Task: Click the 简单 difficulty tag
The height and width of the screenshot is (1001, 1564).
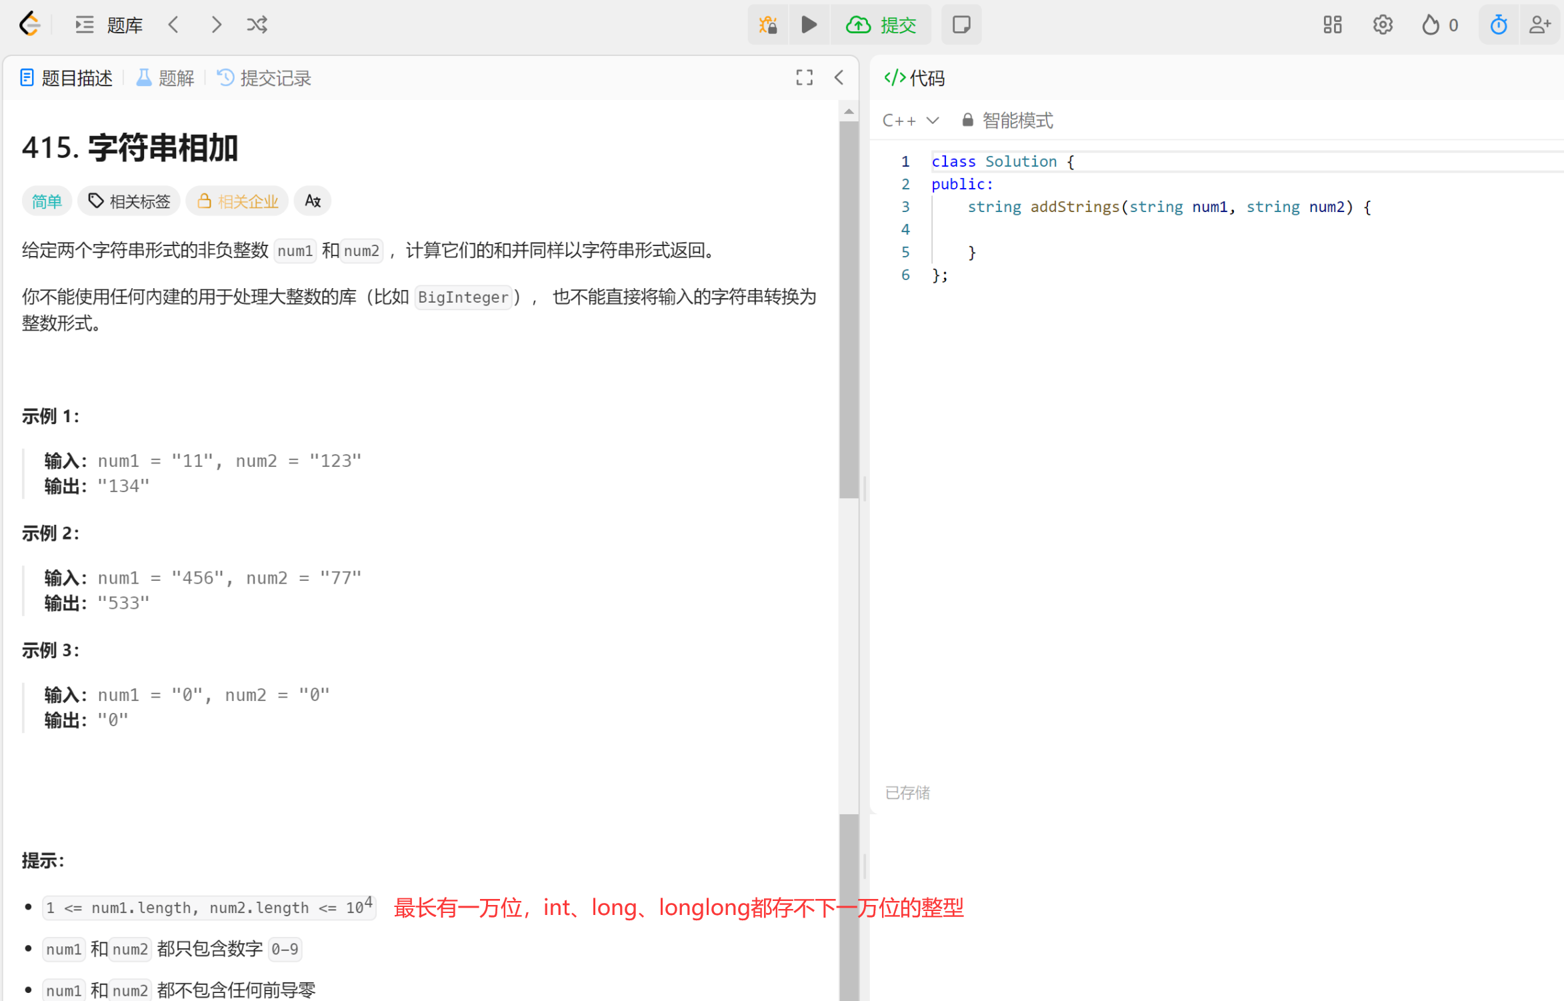Action: (x=47, y=201)
